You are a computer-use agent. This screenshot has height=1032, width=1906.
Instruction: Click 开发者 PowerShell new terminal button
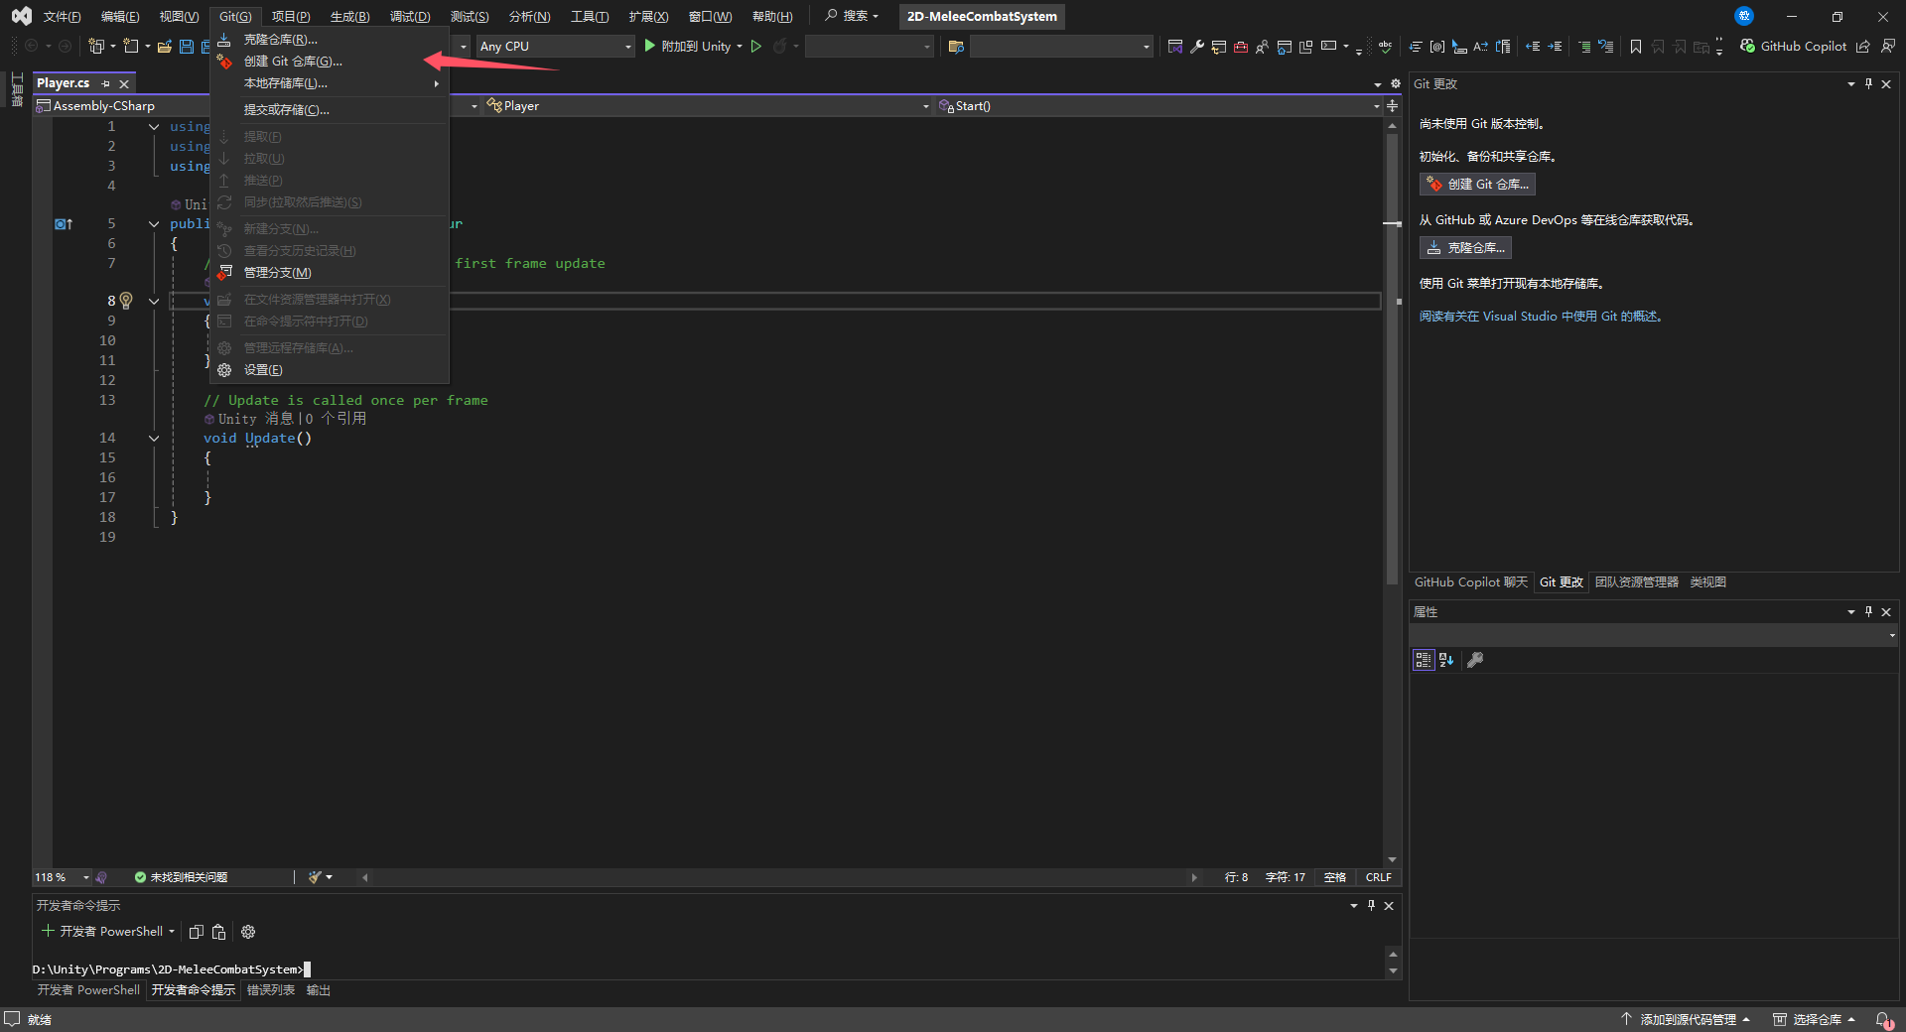coord(101,932)
